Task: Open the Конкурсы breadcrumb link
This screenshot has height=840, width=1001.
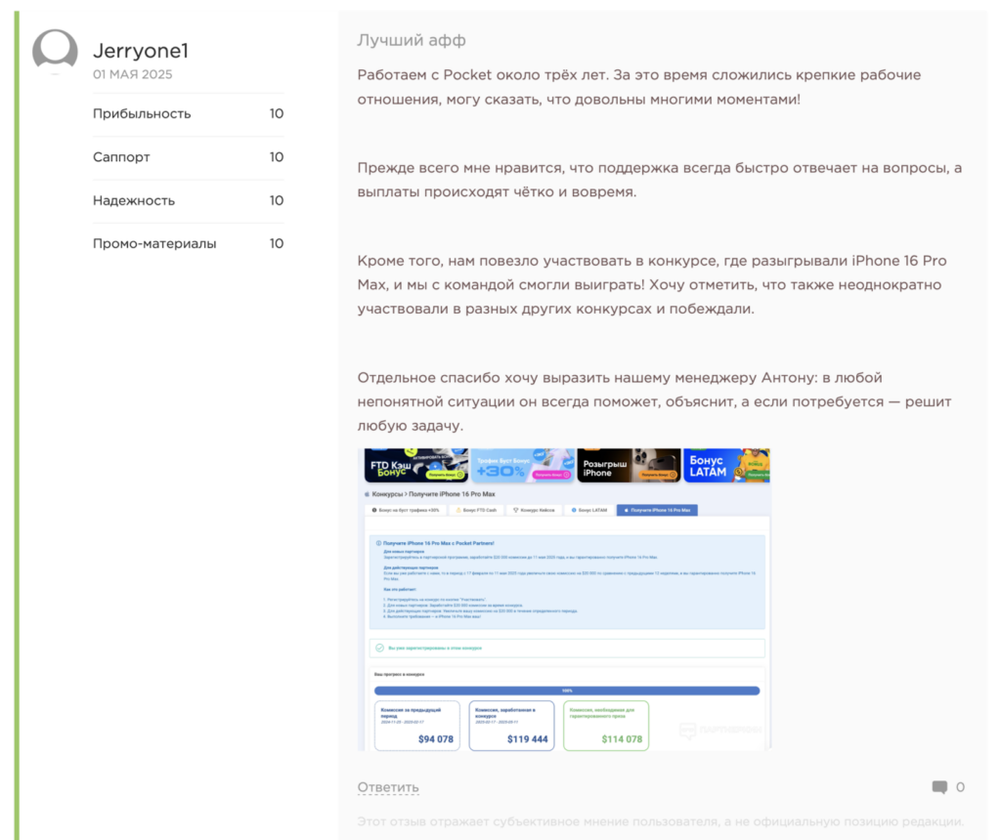Action: click(x=387, y=494)
